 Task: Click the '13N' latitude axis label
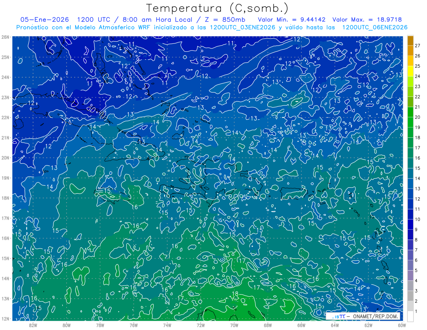[5, 298]
